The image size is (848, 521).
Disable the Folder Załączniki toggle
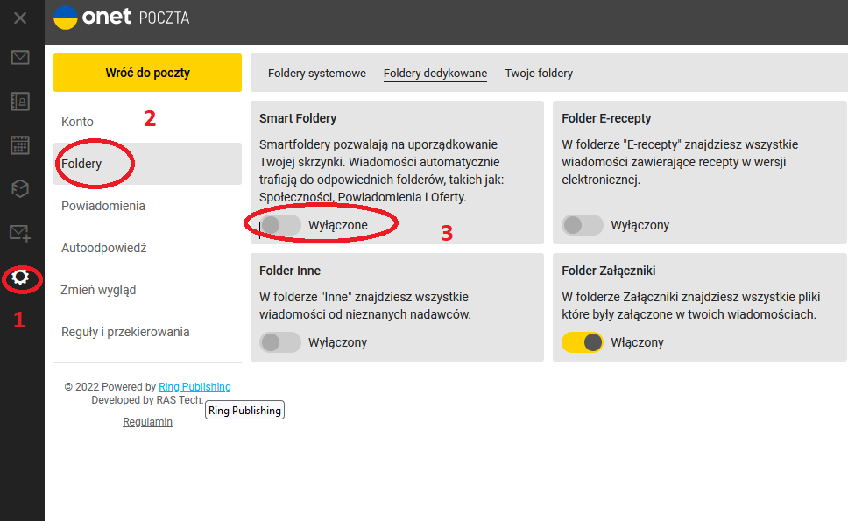(583, 342)
